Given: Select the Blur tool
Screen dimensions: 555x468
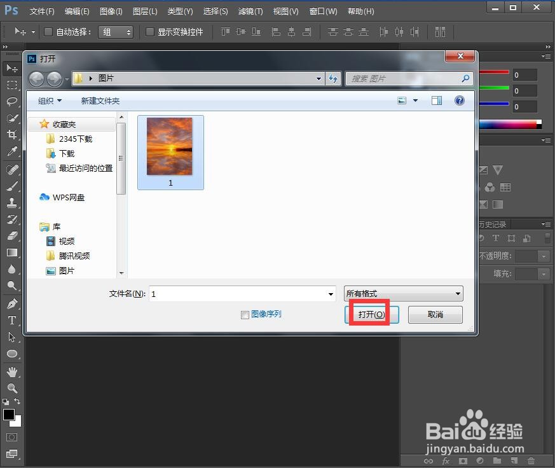Looking at the screenshot, I should tap(11, 269).
